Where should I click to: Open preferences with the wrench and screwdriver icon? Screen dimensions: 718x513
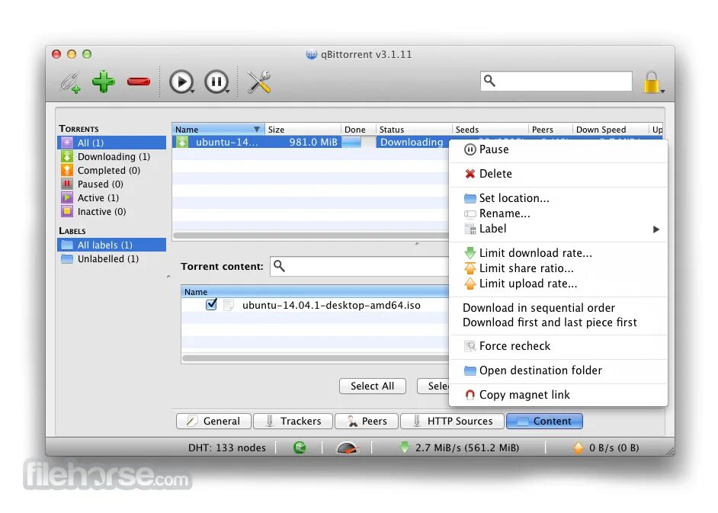click(259, 82)
